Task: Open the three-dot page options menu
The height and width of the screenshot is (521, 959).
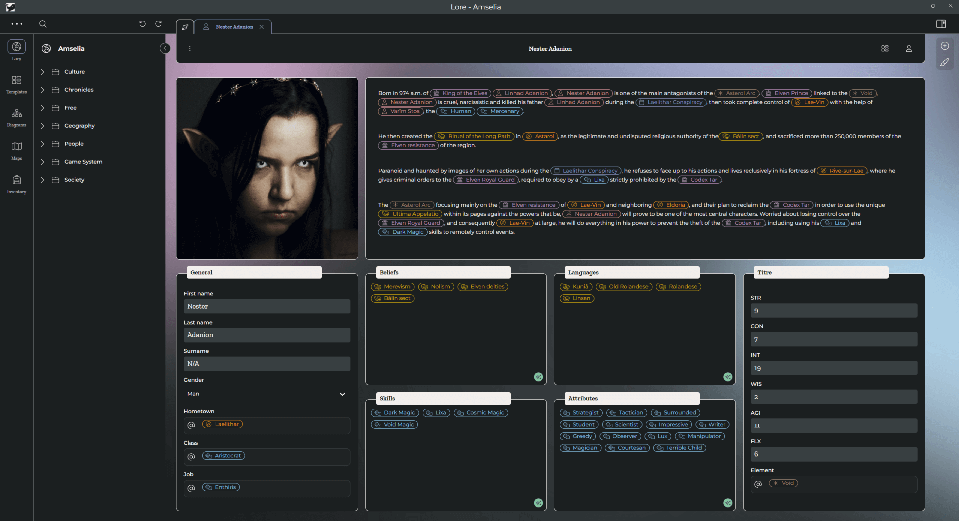Action: 190,49
